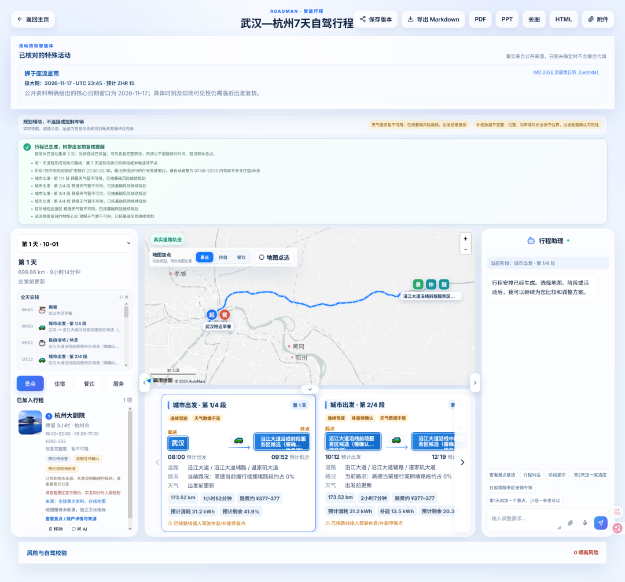Screen dimensions: 625x582
Task: Click the 杭州大剧院 thumbnail image
Action: pos(30,422)
